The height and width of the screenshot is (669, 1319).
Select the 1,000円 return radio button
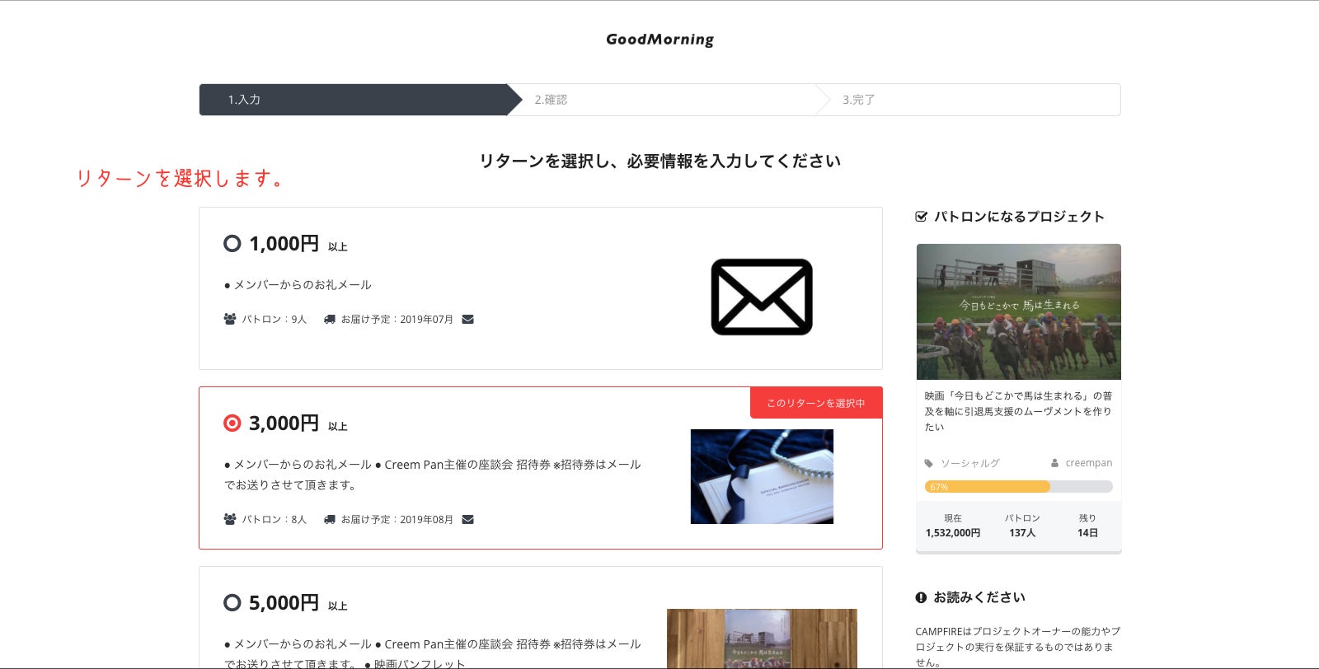click(232, 243)
